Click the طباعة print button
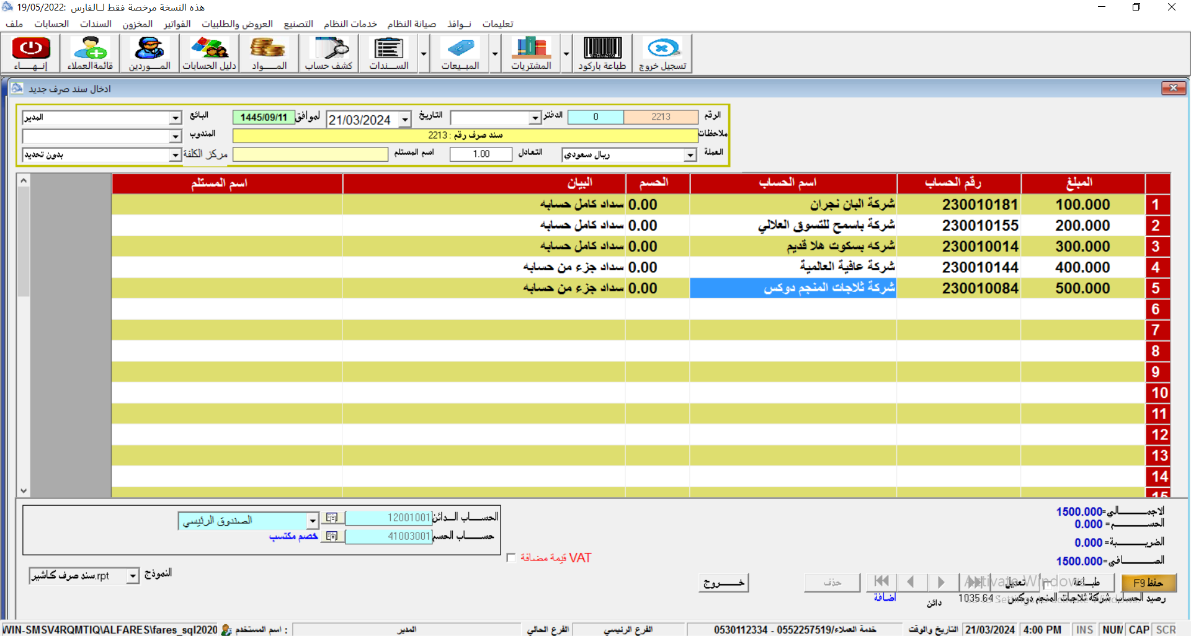This screenshot has width=1191, height=636. pos(1086,582)
